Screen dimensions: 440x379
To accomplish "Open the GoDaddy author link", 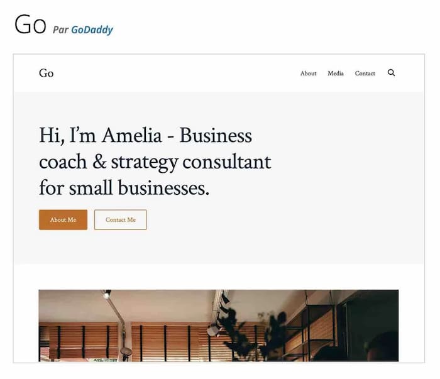I will [92, 30].
